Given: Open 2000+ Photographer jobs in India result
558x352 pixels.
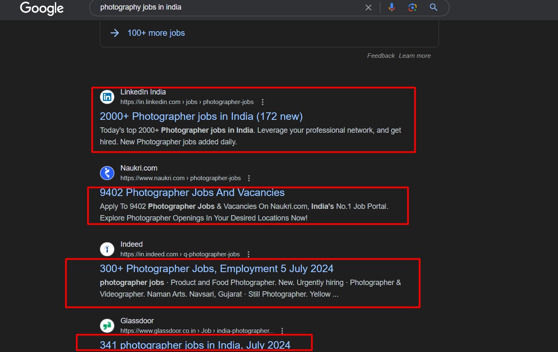Looking at the screenshot, I should tap(201, 116).
